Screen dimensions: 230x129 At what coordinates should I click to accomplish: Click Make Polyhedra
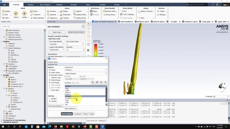[37, 18]
